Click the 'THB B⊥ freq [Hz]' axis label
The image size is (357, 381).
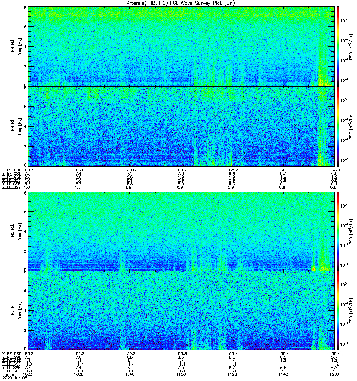pos(16,46)
